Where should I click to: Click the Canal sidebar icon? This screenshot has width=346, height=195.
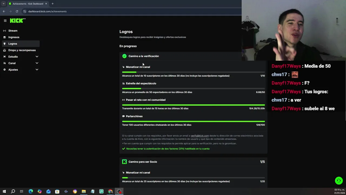pos(4,63)
